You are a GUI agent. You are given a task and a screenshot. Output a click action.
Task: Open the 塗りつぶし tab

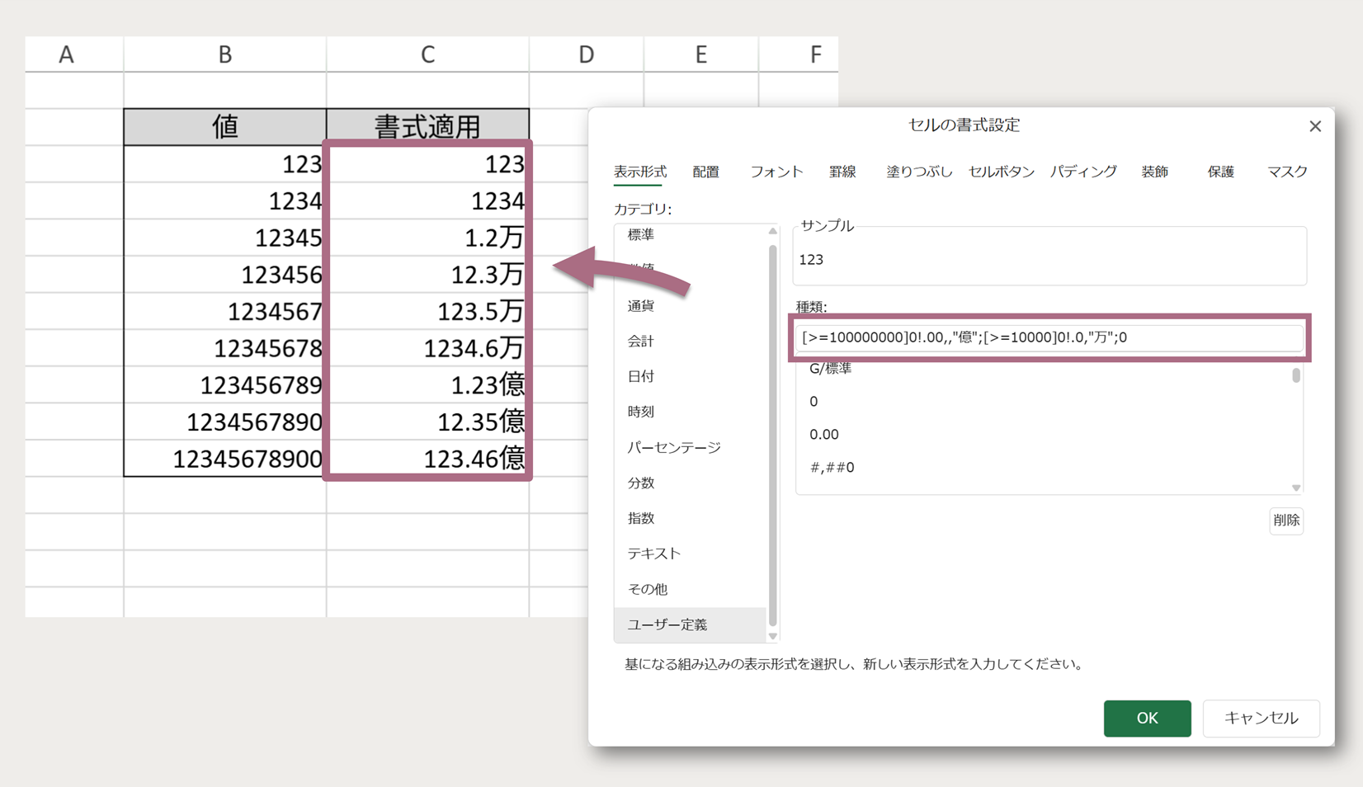918,172
